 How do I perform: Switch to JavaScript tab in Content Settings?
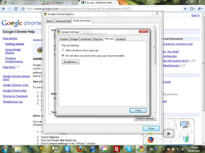coord(86,39)
